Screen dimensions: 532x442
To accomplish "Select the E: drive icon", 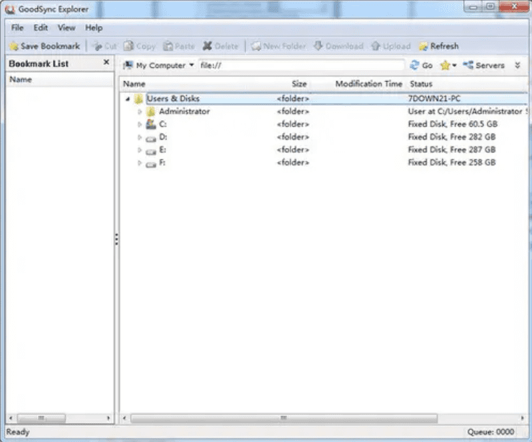I will click(151, 151).
